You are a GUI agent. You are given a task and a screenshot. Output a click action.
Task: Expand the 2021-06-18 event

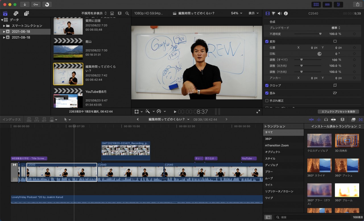point(4,32)
